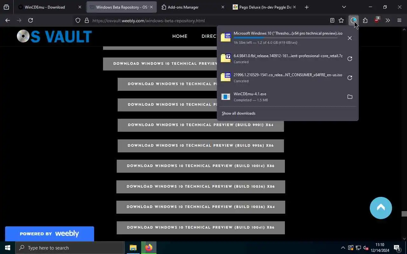Open the HOME menu item
The height and width of the screenshot is (254, 407).
(180, 36)
